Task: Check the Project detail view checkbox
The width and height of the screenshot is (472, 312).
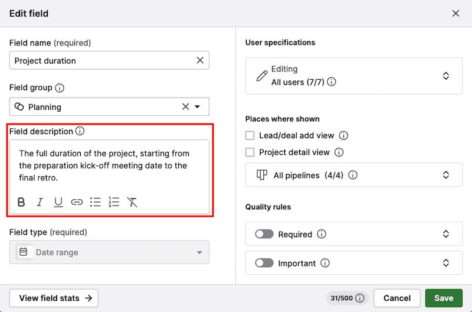Action: 250,152
